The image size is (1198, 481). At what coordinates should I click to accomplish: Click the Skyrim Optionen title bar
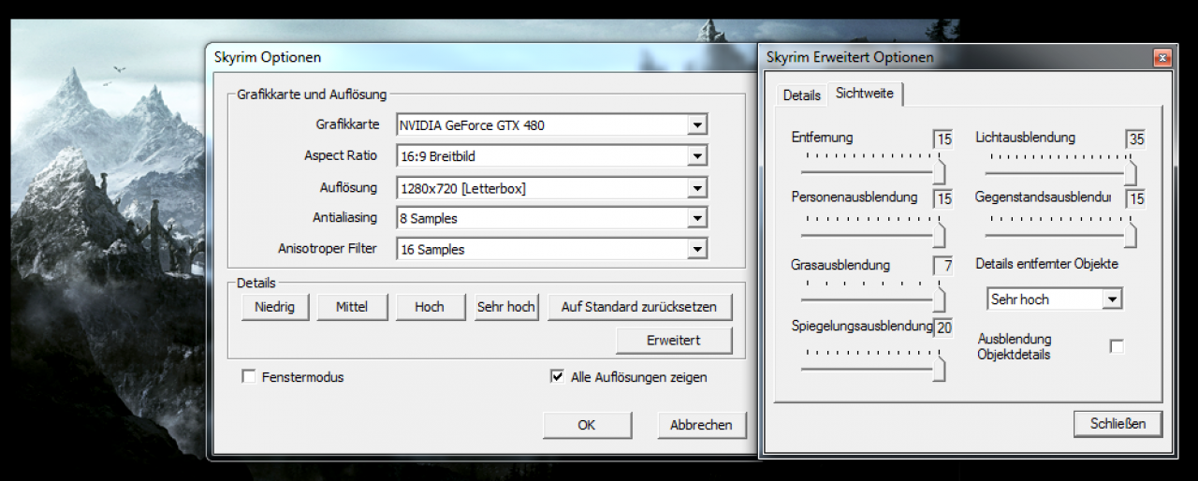pos(482,57)
